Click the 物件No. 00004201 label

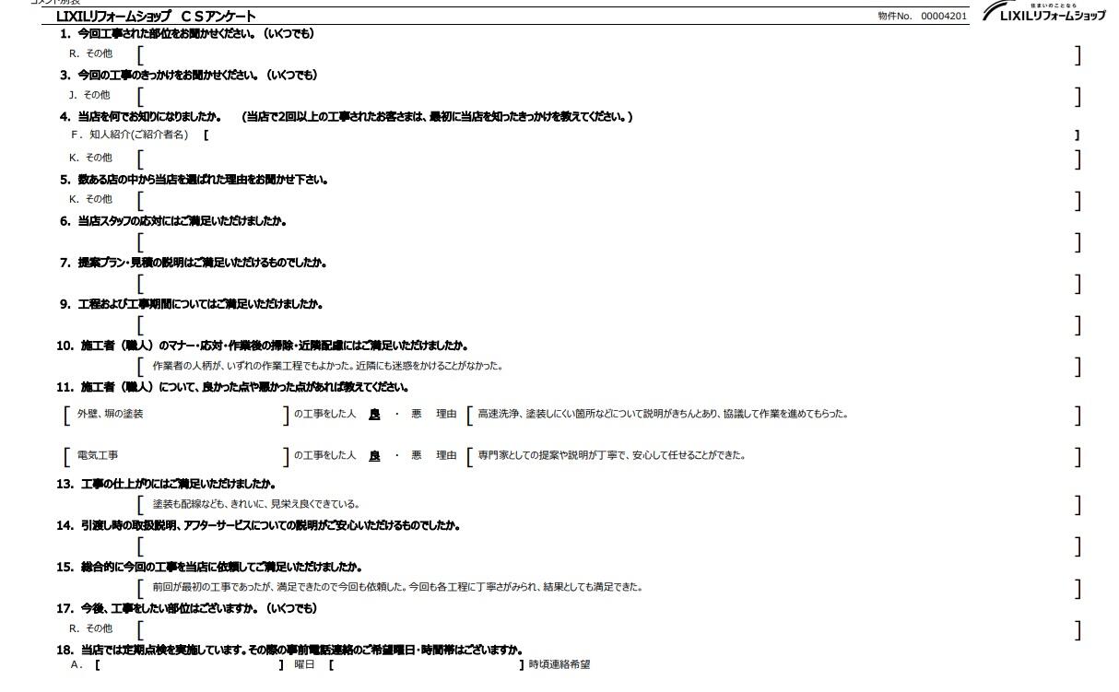pyautogui.click(x=923, y=17)
